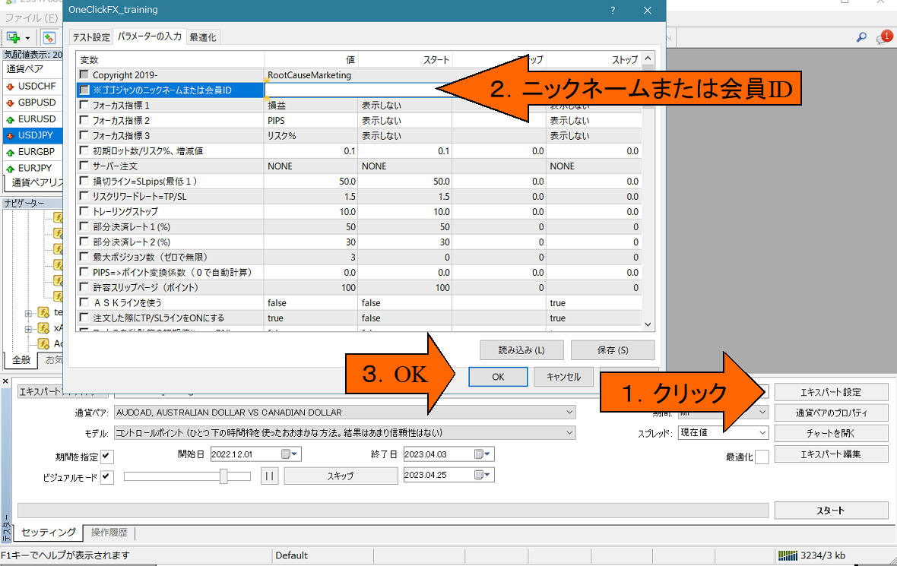Switch to the テスト設定 tab
Screen dimensions: 897x566
pos(91,37)
